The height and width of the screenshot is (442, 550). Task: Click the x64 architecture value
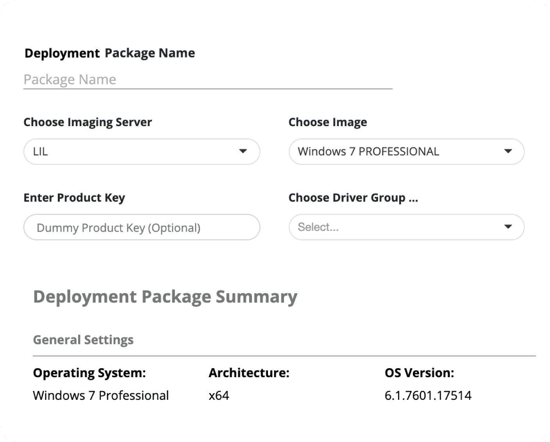click(219, 396)
